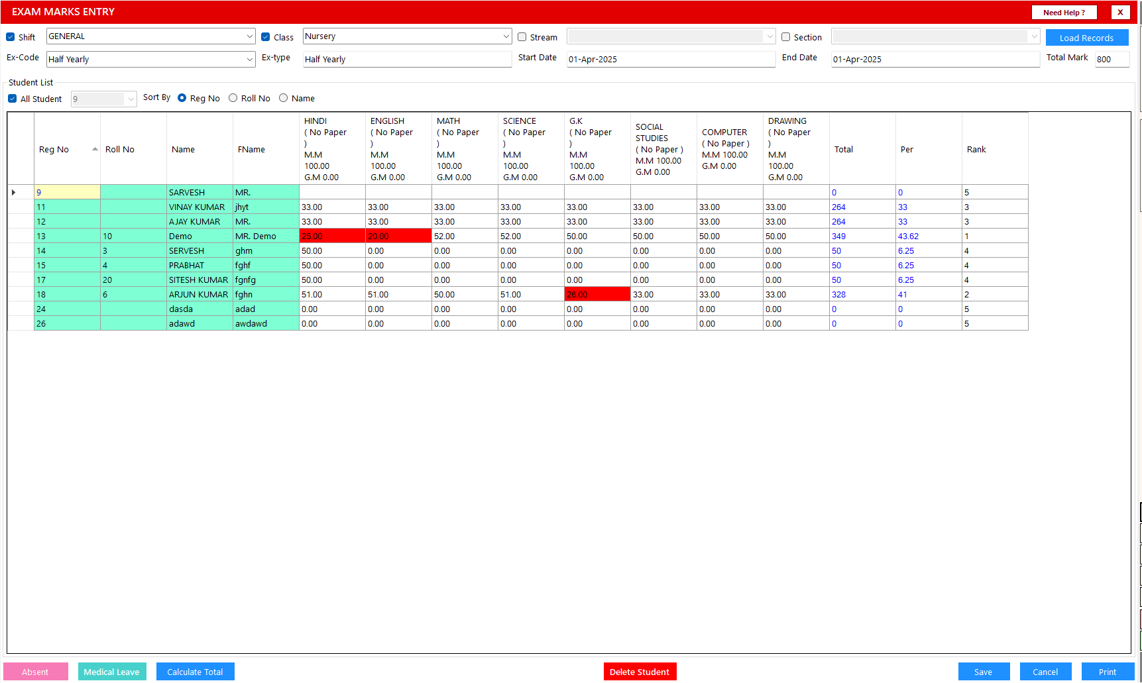Click the red English 20.00 cell

(x=398, y=236)
